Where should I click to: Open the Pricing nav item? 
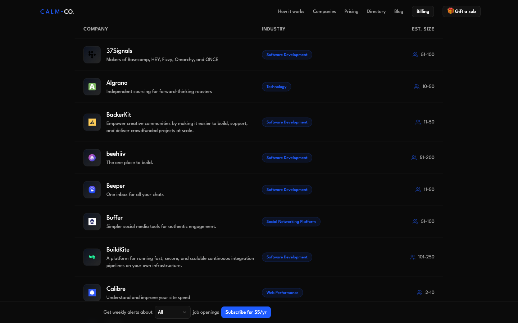click(351, 11)
